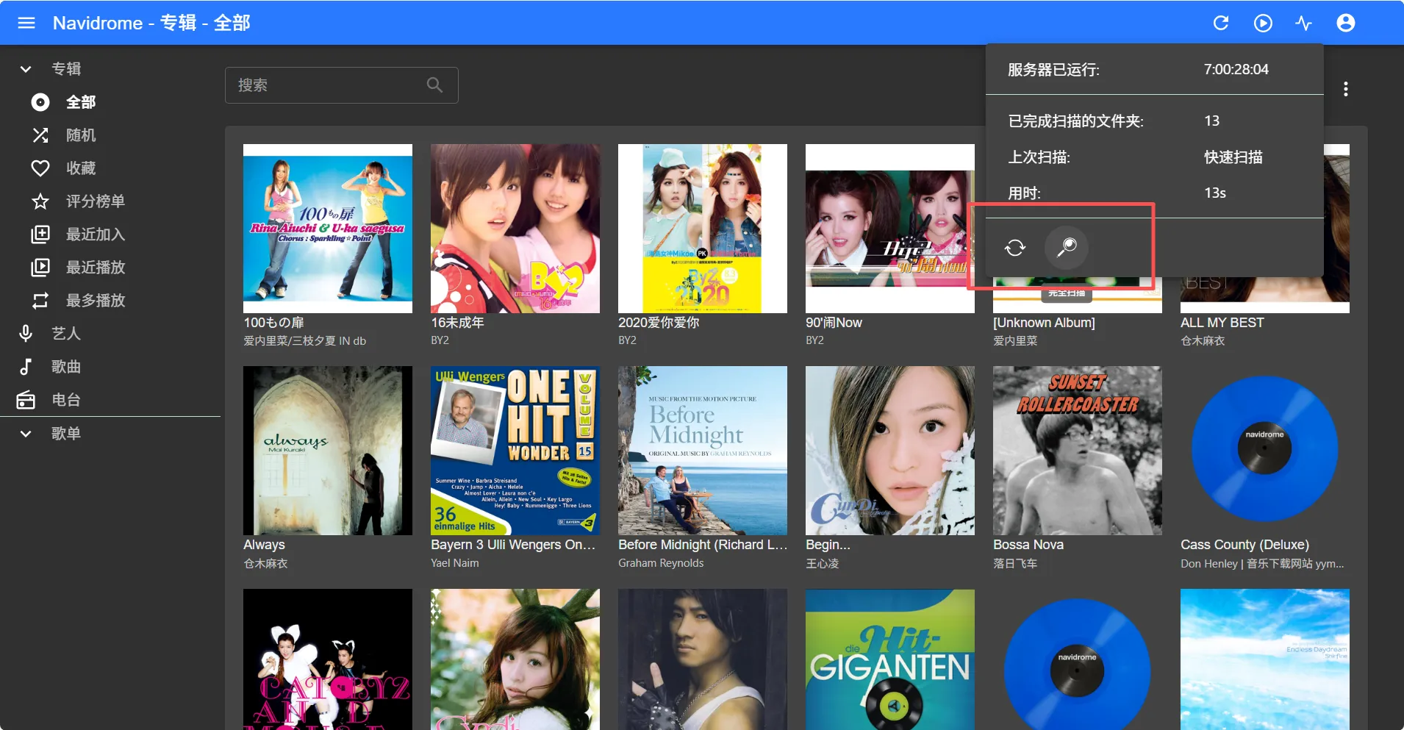The height and width of the screenshot is (730, 1404).
Task: Collapse the 歌单 section chevron
Action: point(26,434)
